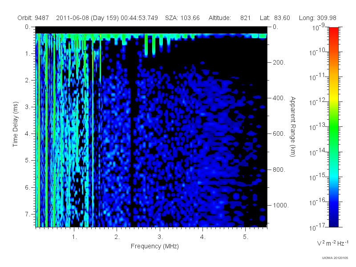Click the time delay tick label '6.'
The width and height of the screenshot is (356, 267).
(28, 187)
